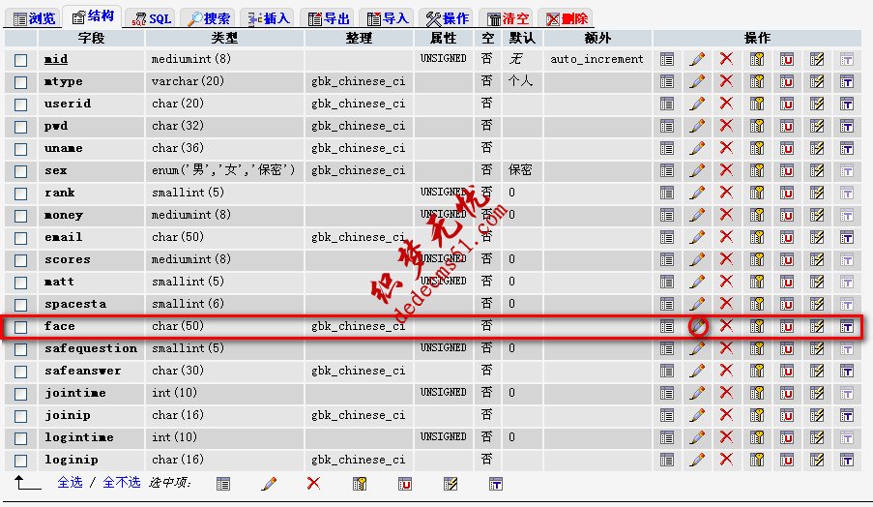
Task: Tick the loginip row checkbox
Action: [20, 461]
